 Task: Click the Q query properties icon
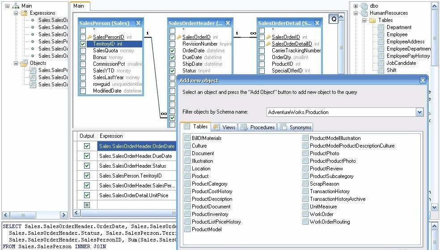[x=334, y=19]
